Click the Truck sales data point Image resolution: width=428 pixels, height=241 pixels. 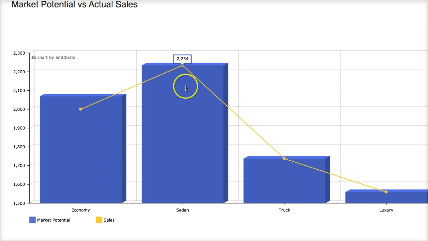point(284,158)
